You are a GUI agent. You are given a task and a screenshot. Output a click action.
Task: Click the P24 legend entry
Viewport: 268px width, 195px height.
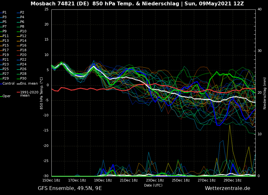[23, 64]
